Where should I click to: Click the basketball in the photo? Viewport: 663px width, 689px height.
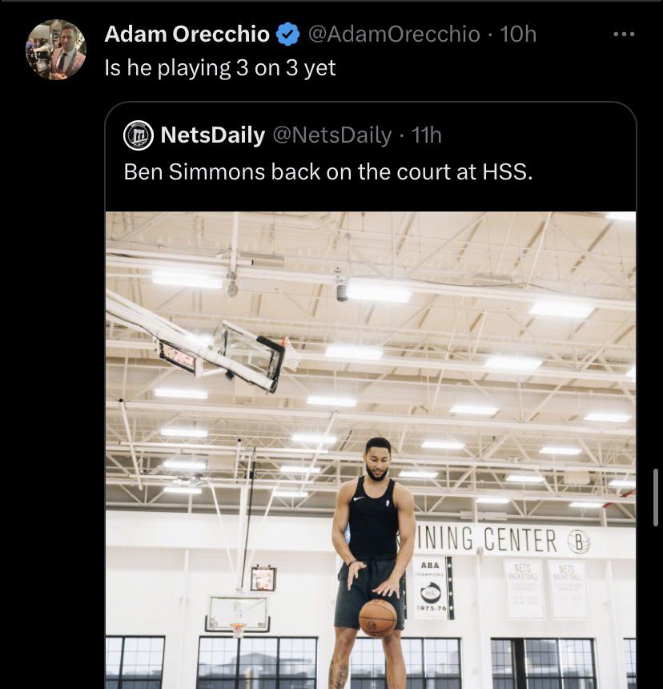pyautogui.click(x=378, y=618)
